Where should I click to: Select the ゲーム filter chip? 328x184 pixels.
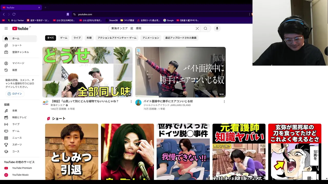coord(64,38)
